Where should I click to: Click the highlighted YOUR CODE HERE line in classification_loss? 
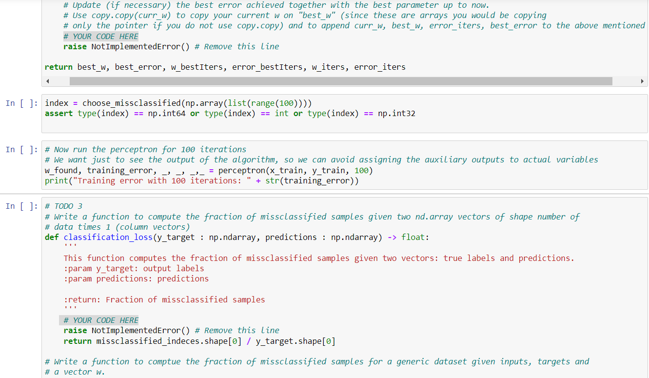click(99, 320)
